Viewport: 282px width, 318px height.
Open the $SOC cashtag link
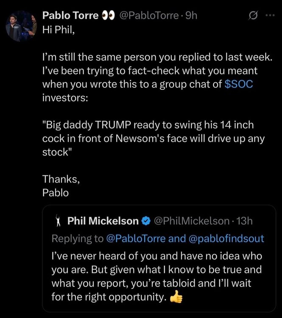click(238, 84)
